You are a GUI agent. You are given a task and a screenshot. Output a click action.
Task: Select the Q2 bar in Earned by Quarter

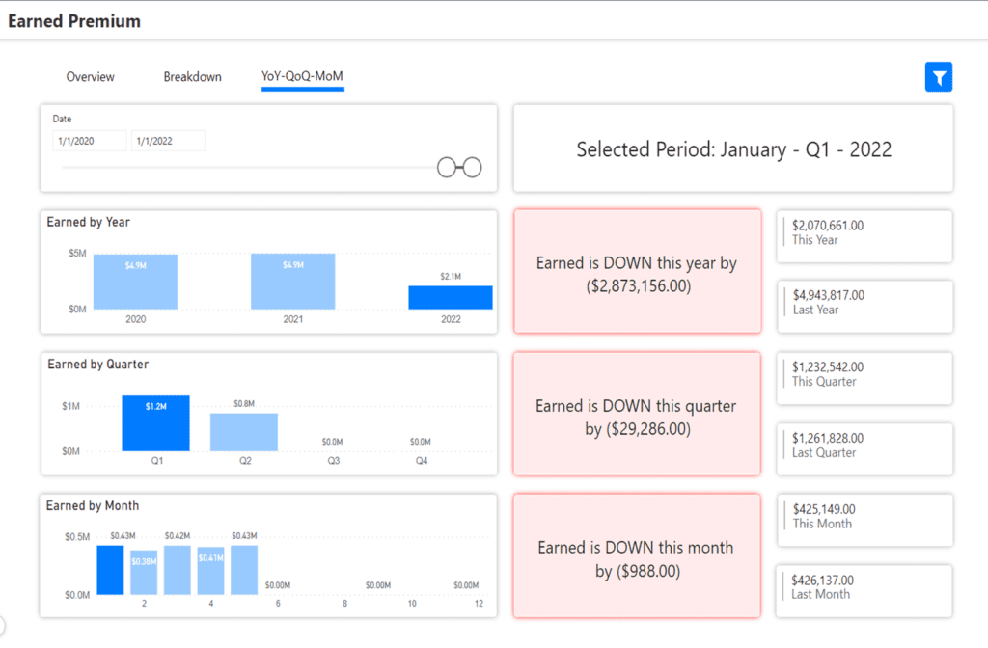(244, 432)
